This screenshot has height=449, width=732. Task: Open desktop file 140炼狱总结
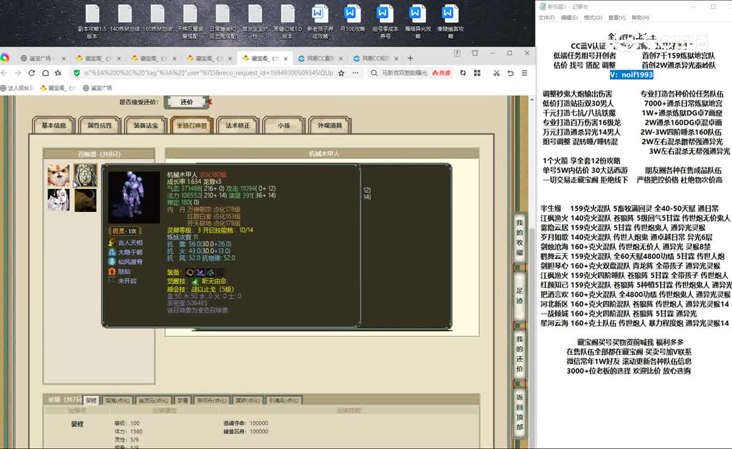click(x=125, y=19)
